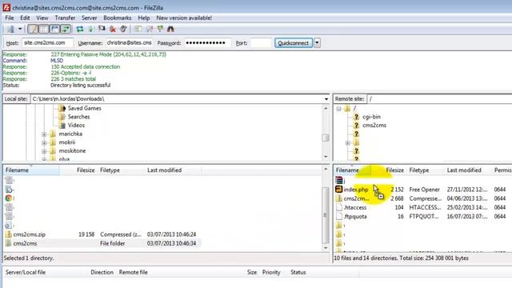Sort remote list by Filetype header

point(426,170)
